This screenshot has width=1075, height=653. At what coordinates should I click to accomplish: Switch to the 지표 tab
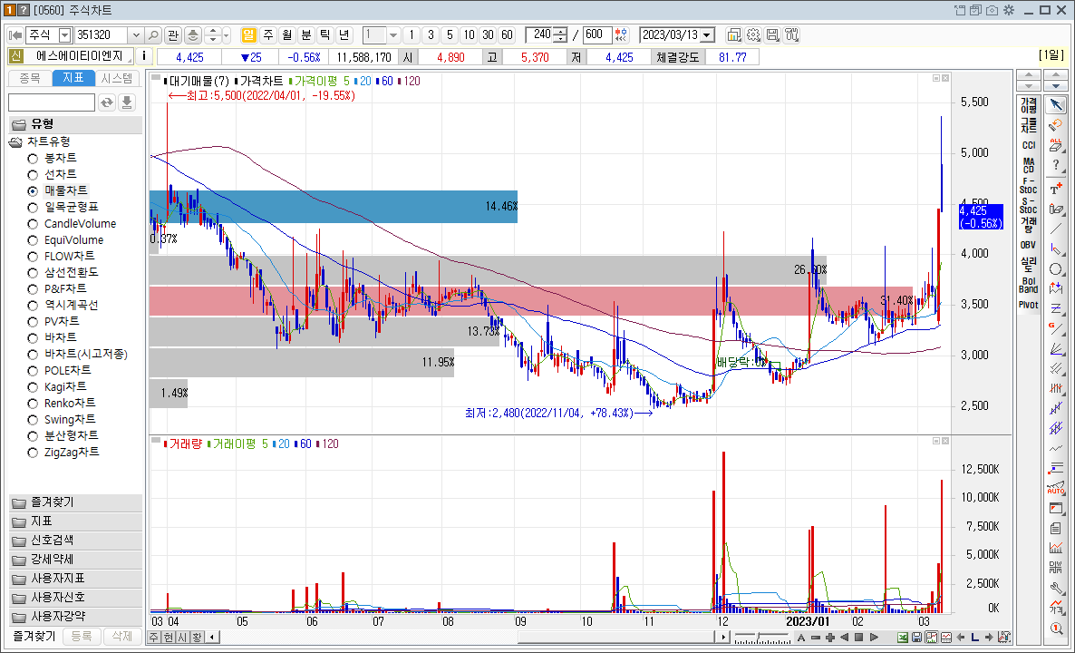coord(73,78)
